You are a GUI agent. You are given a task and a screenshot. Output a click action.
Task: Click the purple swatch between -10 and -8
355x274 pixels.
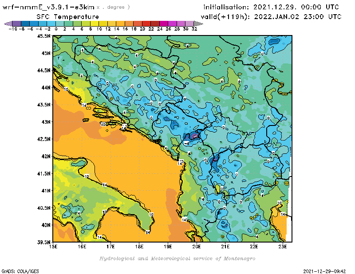pyautogui.click(x=17, y=23)
